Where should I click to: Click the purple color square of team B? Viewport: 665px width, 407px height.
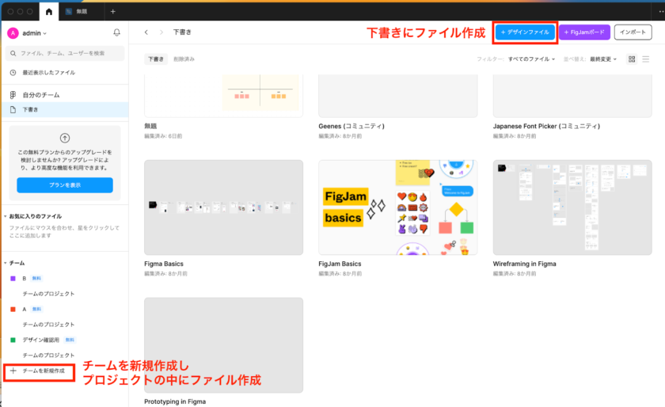13,279
